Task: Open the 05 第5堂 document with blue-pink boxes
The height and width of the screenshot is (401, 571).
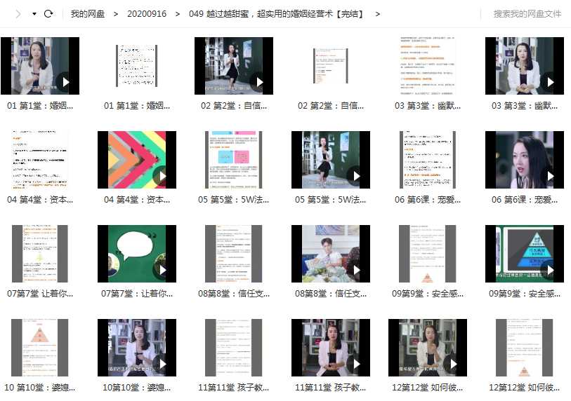Action: tap(234, 159)
